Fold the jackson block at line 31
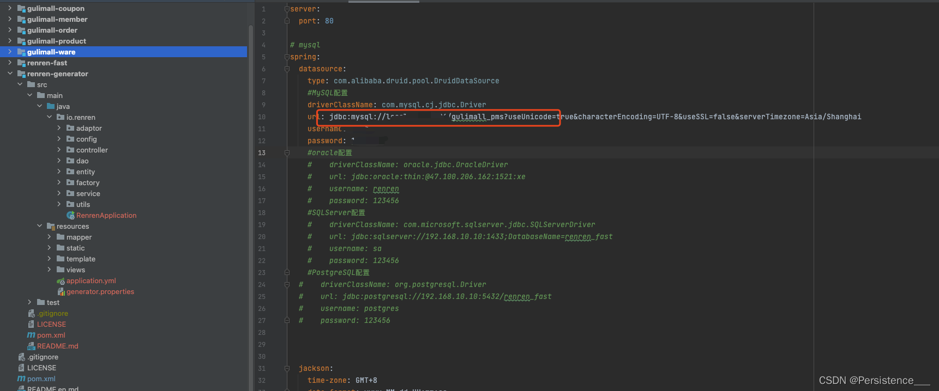 click(x=287, y=369)
